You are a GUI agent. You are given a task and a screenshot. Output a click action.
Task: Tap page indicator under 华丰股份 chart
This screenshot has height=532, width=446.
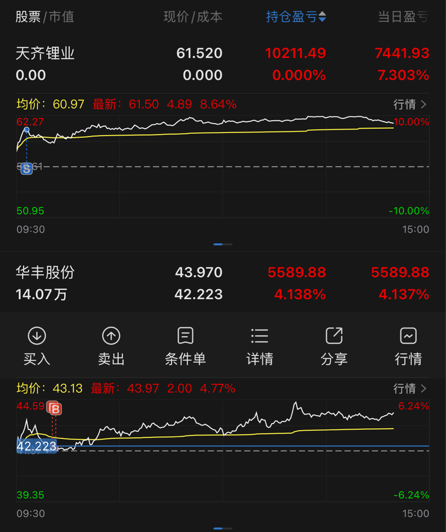tap(223, 528)
